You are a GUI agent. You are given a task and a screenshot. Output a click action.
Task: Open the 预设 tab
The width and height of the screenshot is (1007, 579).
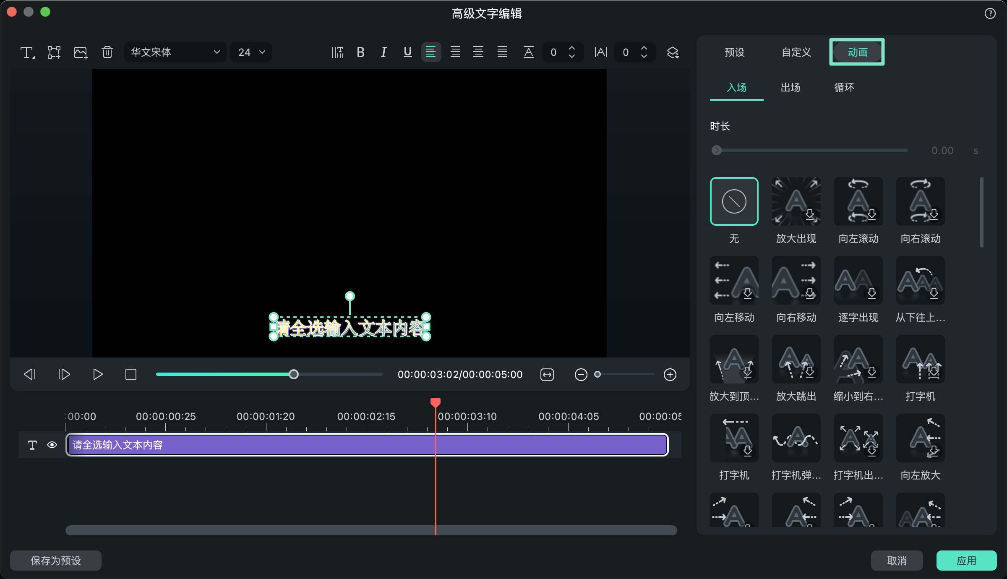point(735,52)
